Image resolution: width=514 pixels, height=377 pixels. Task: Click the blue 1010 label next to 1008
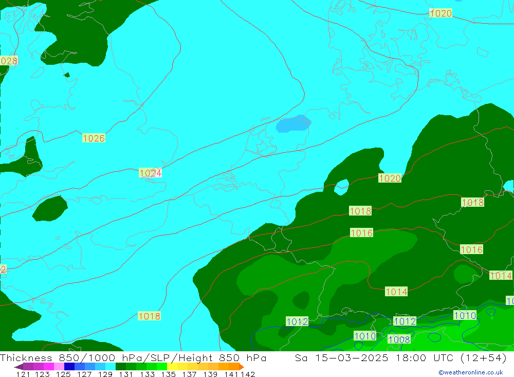(365, 336)
